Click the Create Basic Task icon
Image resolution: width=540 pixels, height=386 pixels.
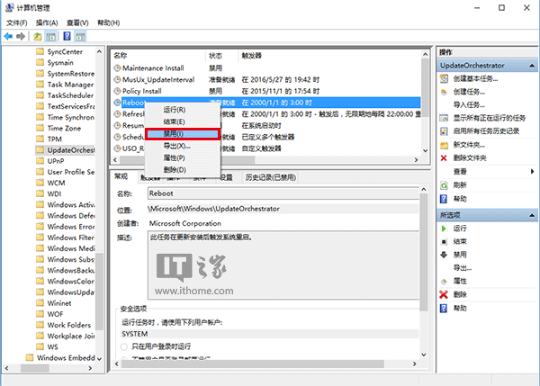[x=444, y=79]
